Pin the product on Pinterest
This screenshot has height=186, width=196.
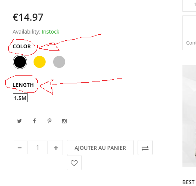pyautogui.click(x=49, y=121)
